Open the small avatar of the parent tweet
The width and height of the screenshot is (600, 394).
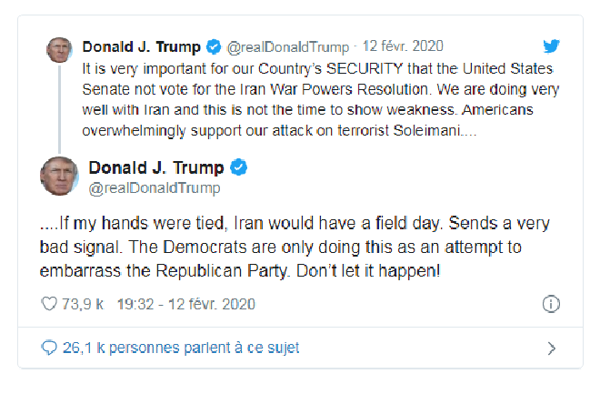59,50
